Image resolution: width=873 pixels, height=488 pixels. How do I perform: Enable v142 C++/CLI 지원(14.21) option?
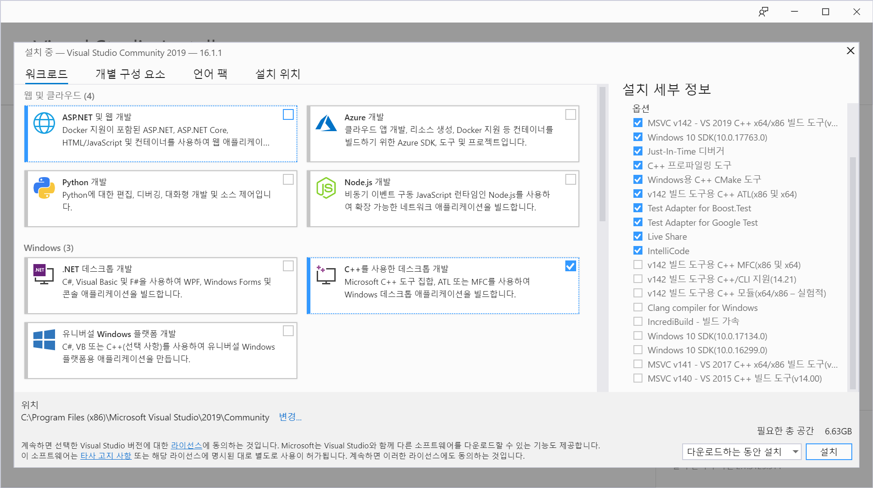coord(638,279)
